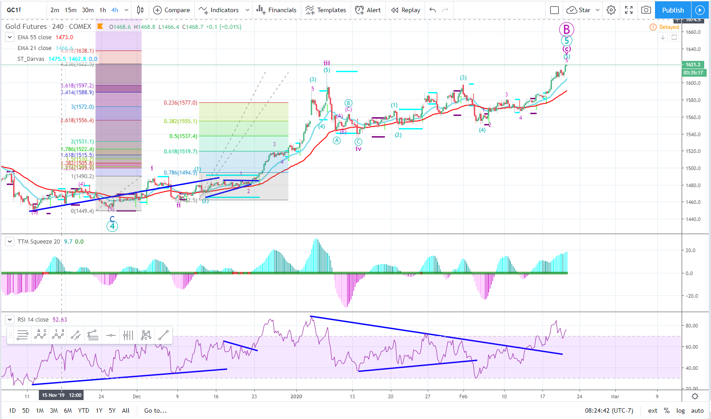This screenshot has width=711, height=419.
Task: Set date range to 3M
Action: coord(54,410)
